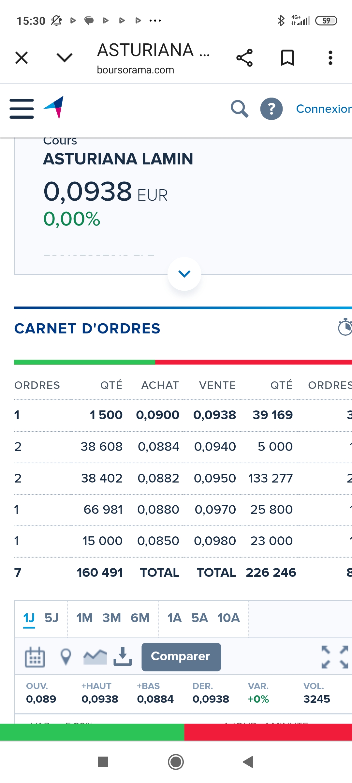Share this page via share icon

(x=244, y=58)
